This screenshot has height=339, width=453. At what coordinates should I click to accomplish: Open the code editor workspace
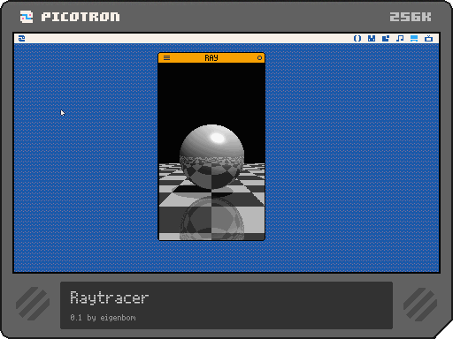coord(357,38)
